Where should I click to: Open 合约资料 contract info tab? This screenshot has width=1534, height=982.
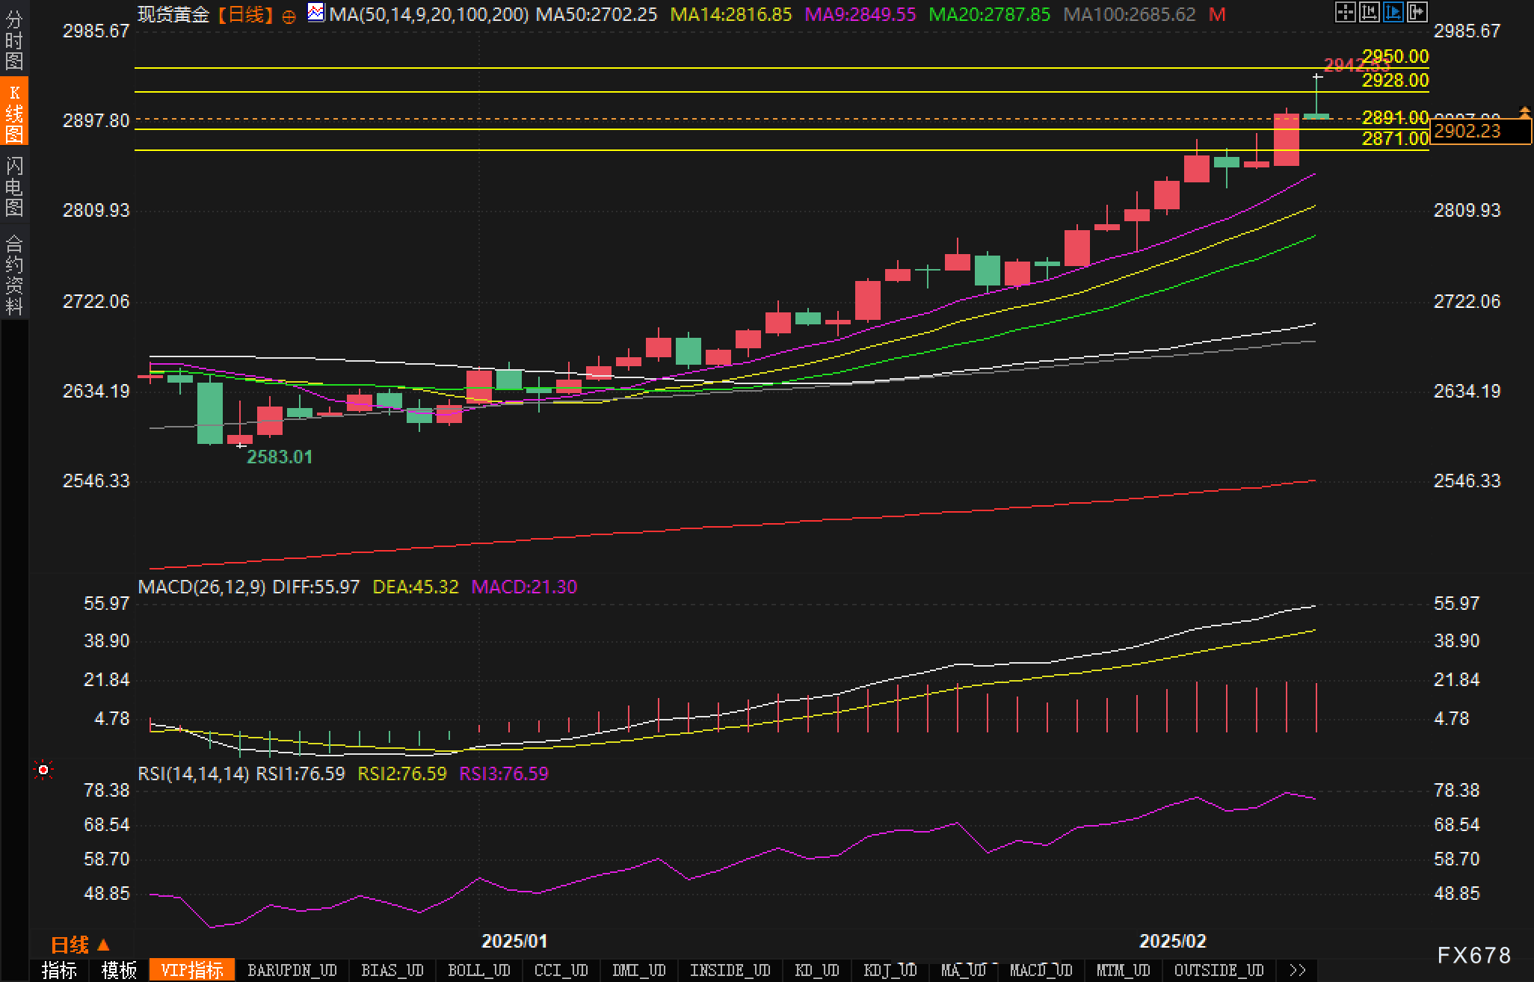point(14,274)
